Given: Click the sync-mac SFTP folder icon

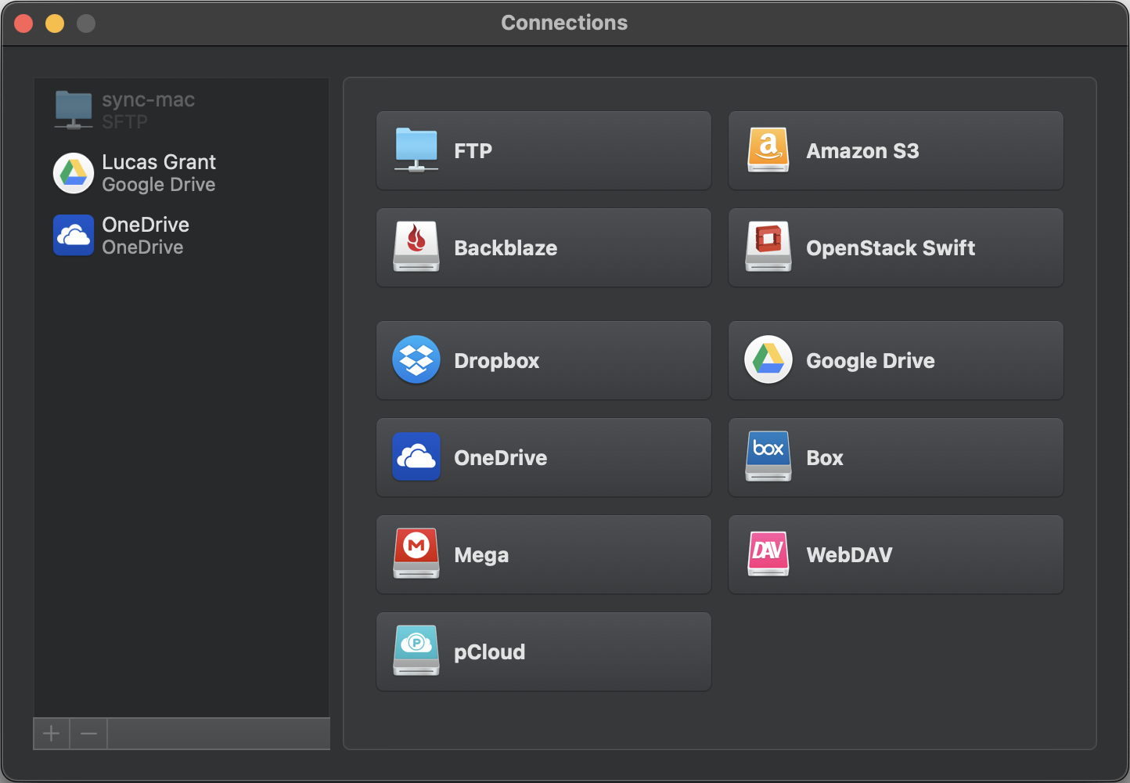Looking at the screenshot, I should (74, 110).
